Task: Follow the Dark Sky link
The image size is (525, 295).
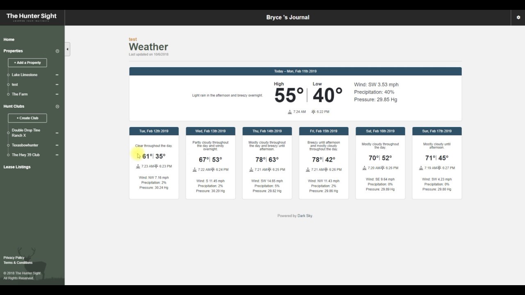Action: 305,216
